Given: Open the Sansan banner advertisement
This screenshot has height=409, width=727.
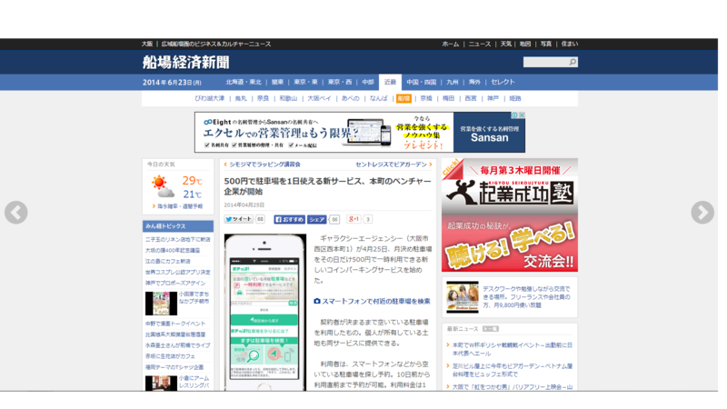Looking at the screenshot, I should (360, 132).
